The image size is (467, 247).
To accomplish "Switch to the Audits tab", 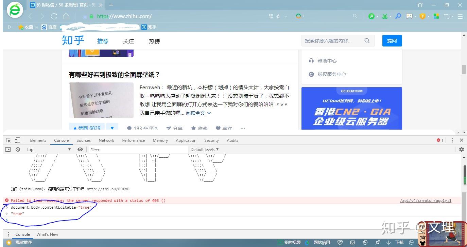I will [232, 140].
